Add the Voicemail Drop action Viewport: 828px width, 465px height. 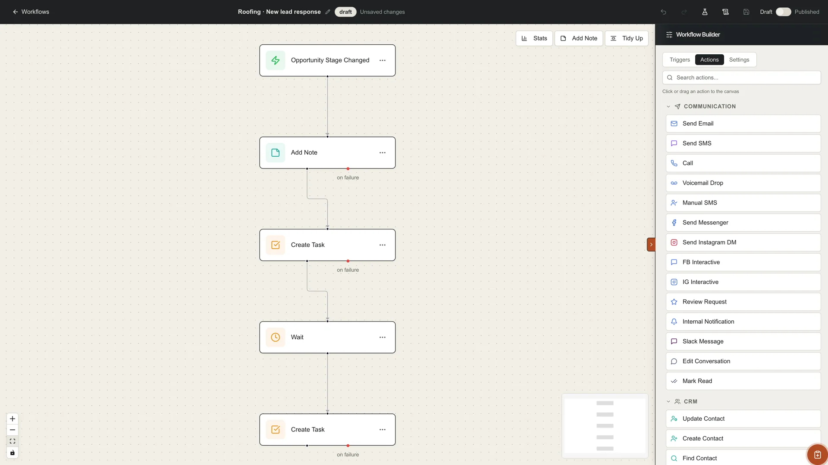tap(743, 183)
